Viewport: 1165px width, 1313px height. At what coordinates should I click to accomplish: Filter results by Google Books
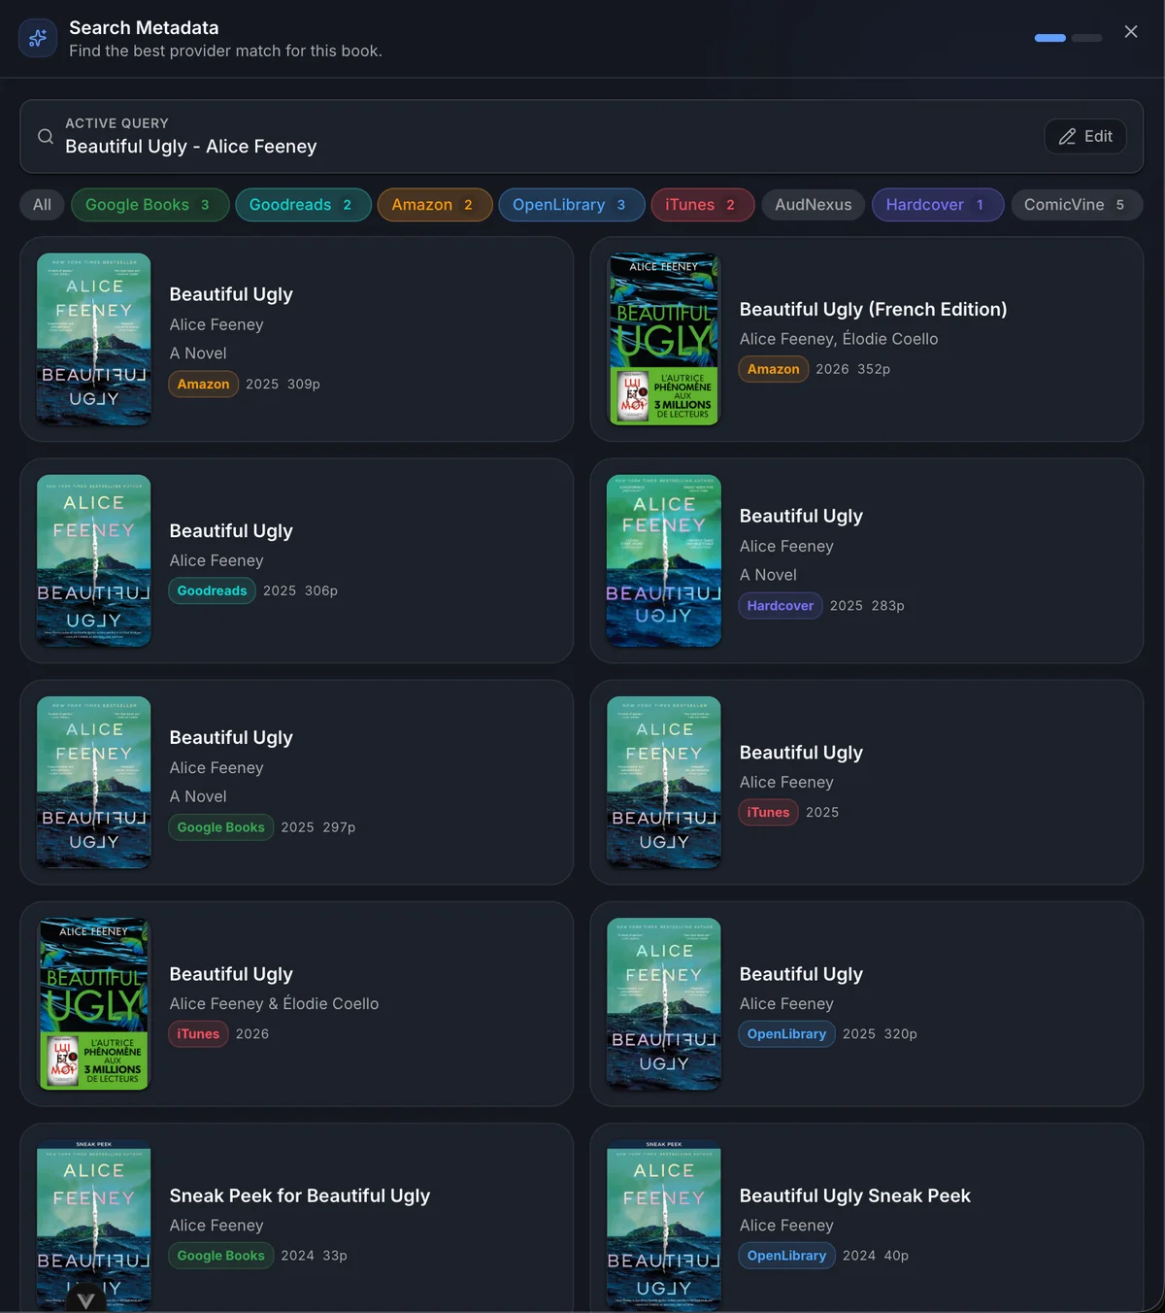pos(150,205)
